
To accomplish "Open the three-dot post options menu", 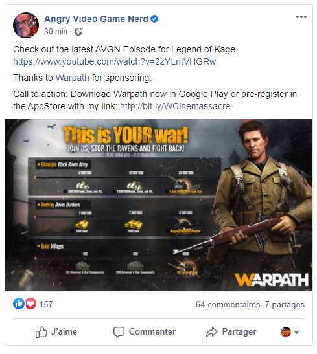I will (301, 17).
